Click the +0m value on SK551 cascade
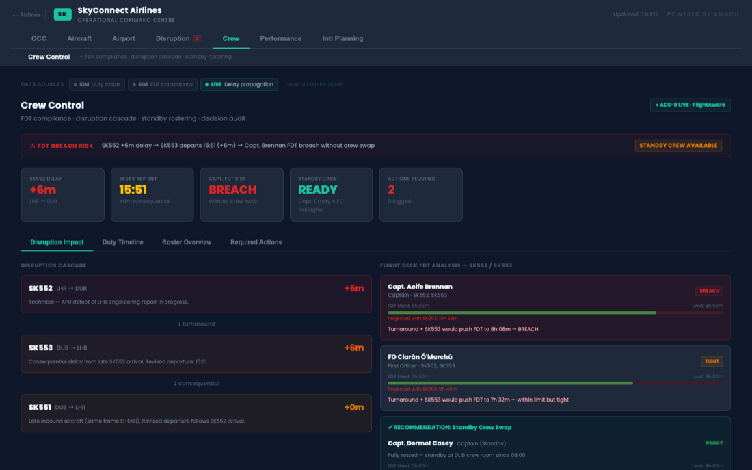Viewport: 752px width, 470px height. (354, 408)
